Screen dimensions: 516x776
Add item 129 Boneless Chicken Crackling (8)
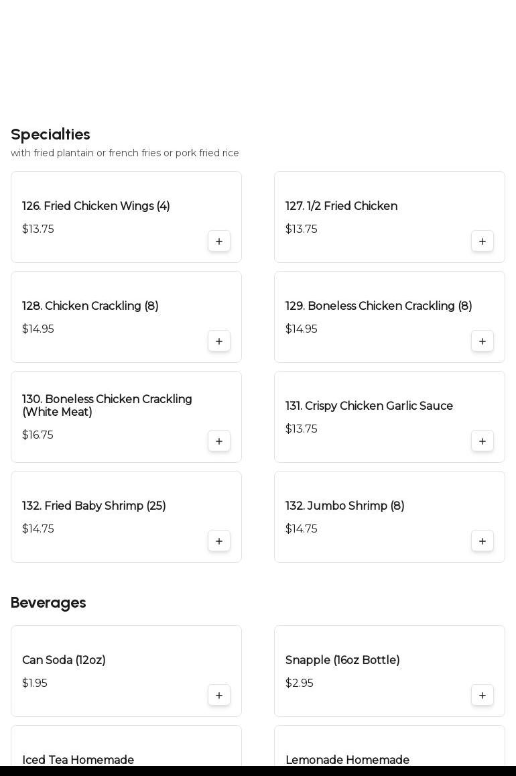point(482,341)
